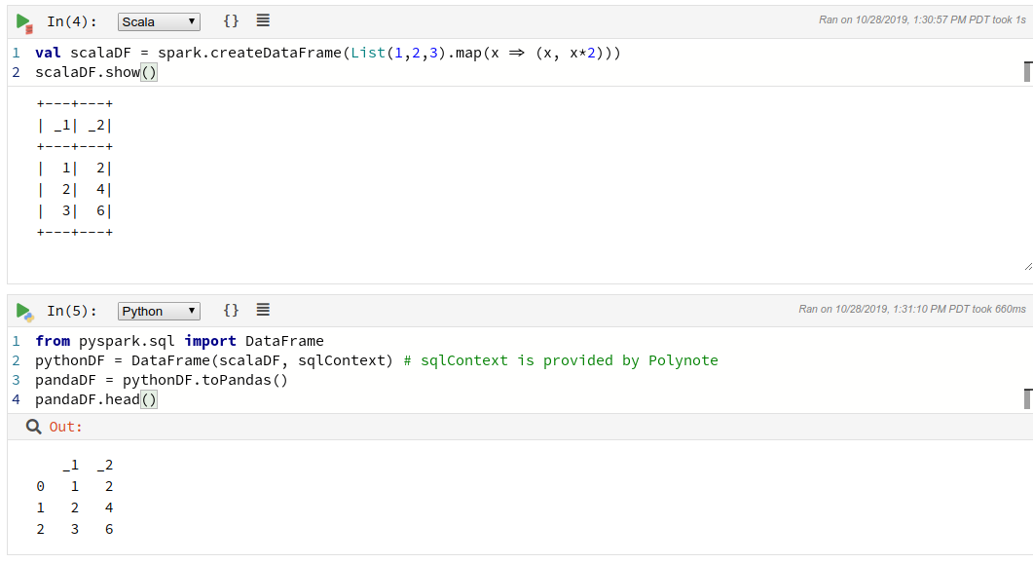Click line number 2 in the Scala cell
This screenshot has height=563, width=1033.
click(16, 72)
